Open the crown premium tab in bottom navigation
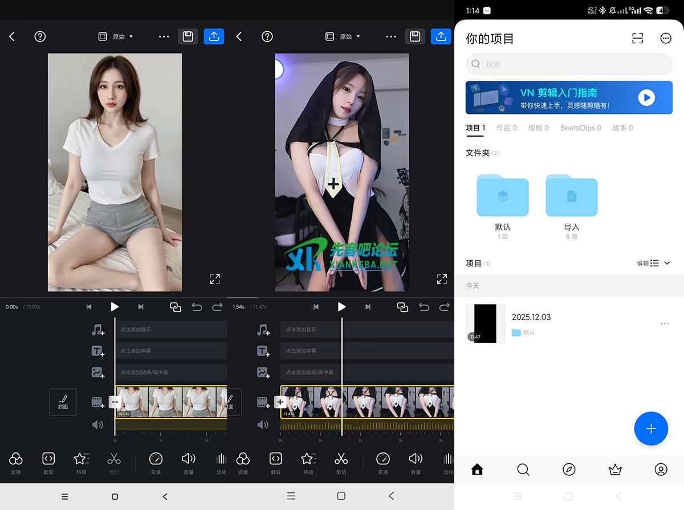684x510 pixels. coord(614,470)
